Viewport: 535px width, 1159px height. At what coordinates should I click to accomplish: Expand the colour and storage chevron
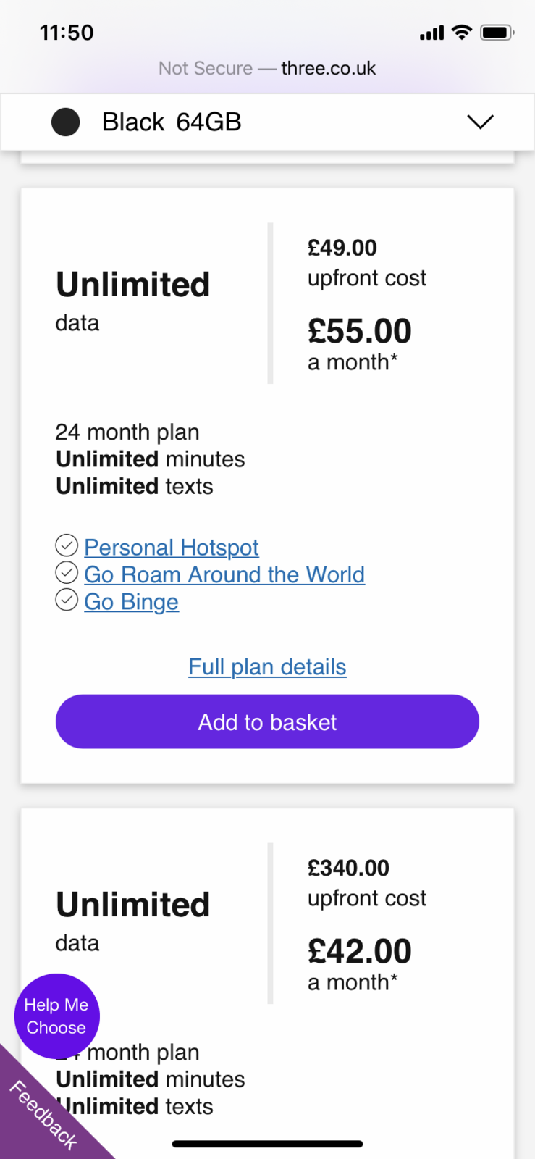[x=480, y=122]
